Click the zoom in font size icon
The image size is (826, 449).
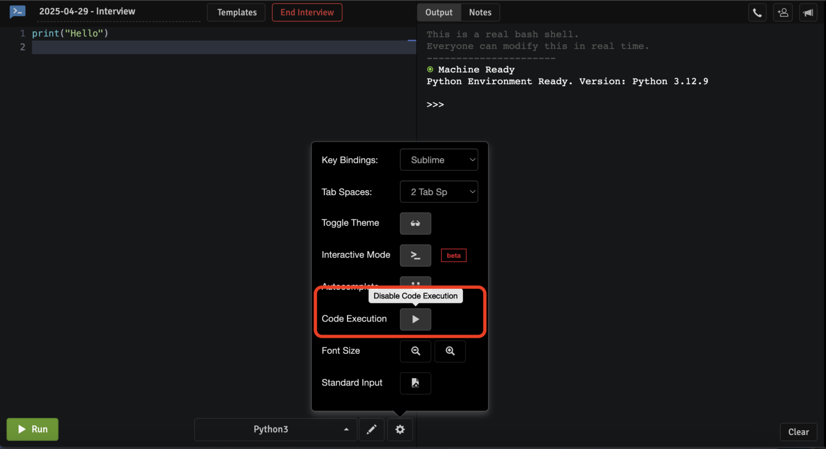450,351
